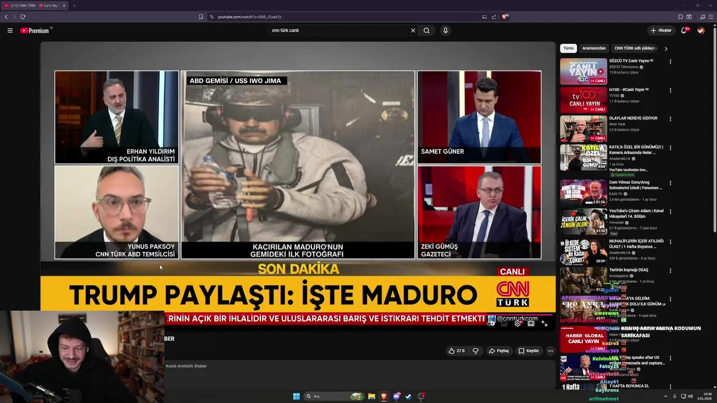Viewport: 717px width, 403px height.
Task: Open OBS Studio taskbar icon
Action: [421, 396]
